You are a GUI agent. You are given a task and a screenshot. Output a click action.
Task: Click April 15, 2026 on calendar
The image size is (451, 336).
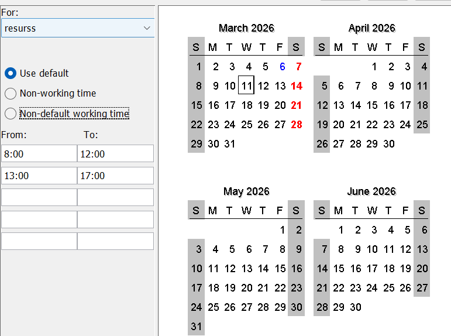click(372, 105)
